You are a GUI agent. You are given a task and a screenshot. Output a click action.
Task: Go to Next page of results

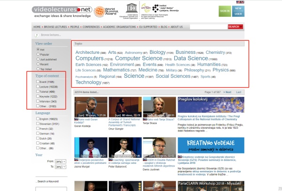point(227,92)
